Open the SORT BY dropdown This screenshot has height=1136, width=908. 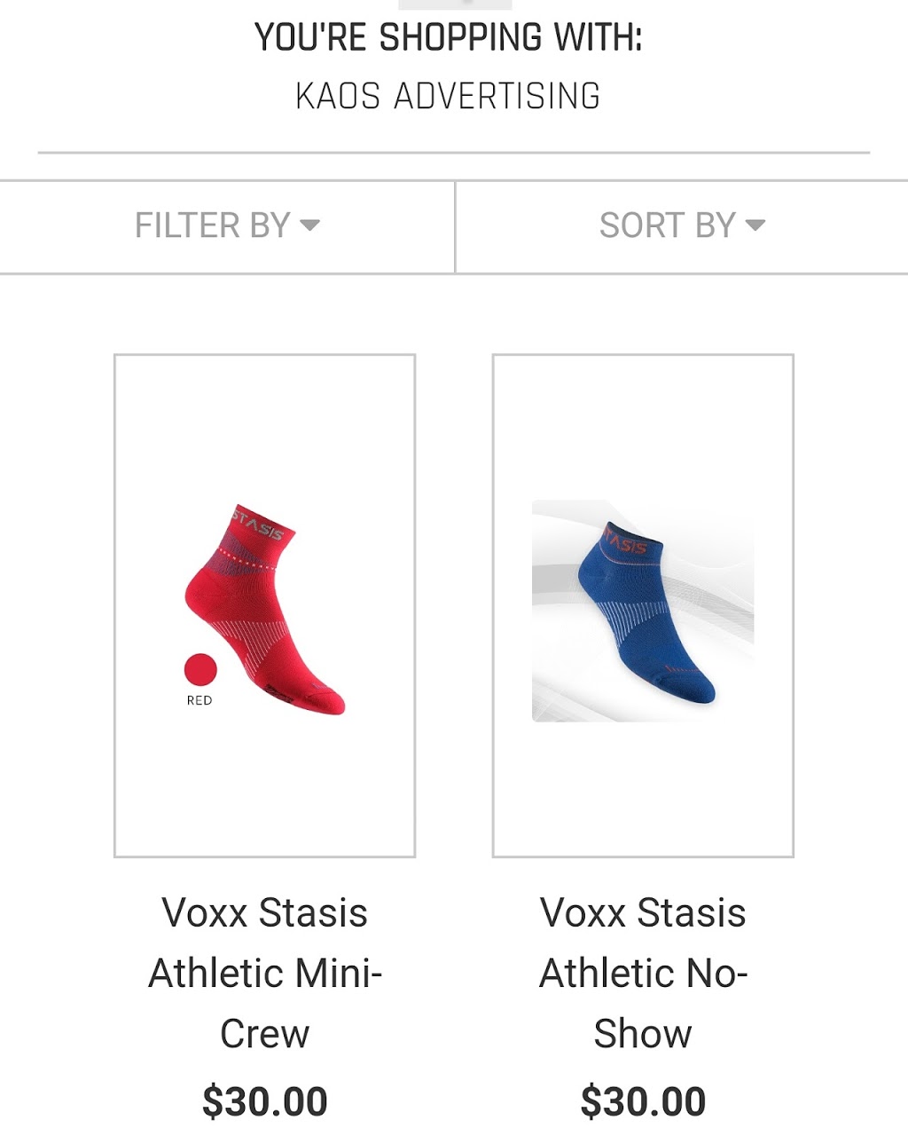click(x=682, y=226)
